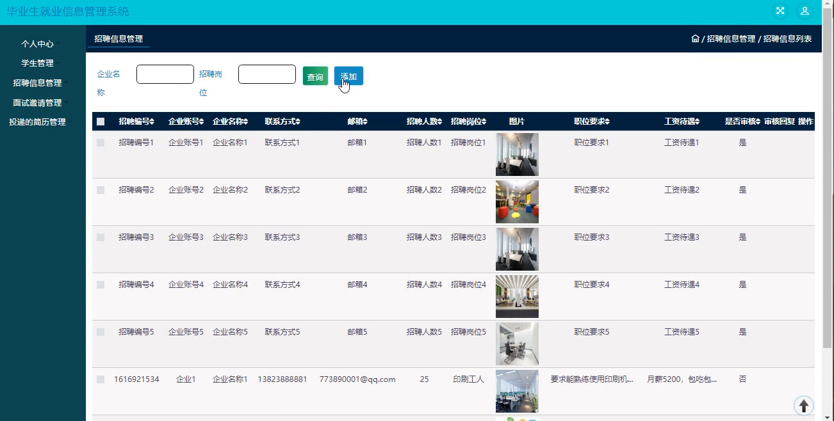The height and width of the screenshot is (421, 834).
Task: Open thumbnail image in row 1616921534
Action: coord(517,391)
